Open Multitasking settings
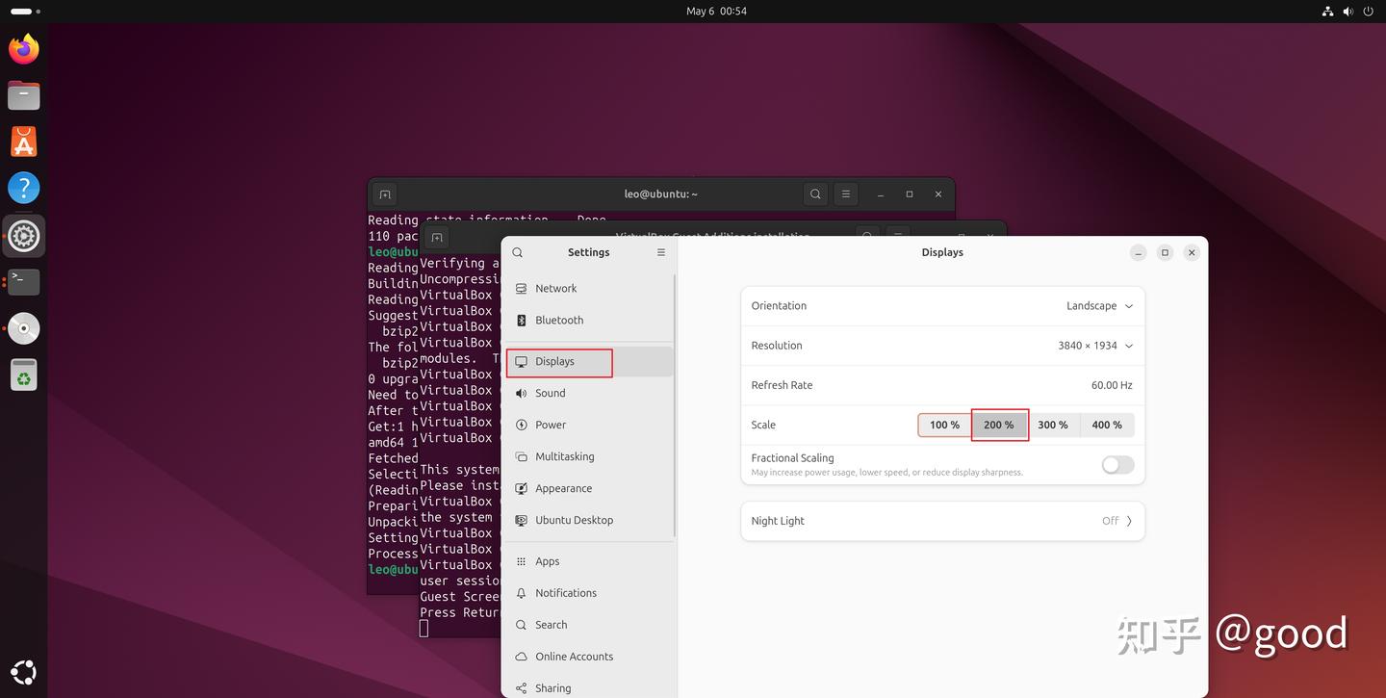 coord(564,456)
